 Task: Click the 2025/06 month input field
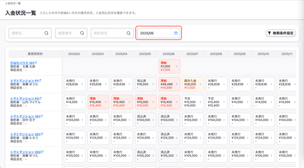(x=159, y=33)
